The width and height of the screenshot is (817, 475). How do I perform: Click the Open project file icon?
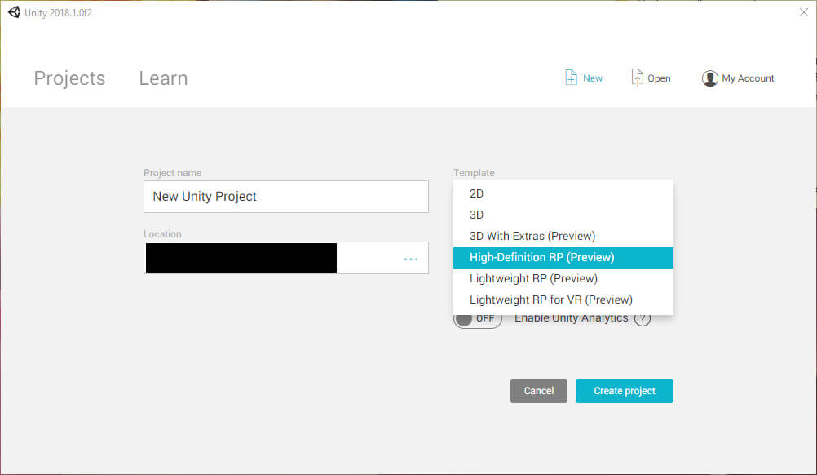(637, 78)
